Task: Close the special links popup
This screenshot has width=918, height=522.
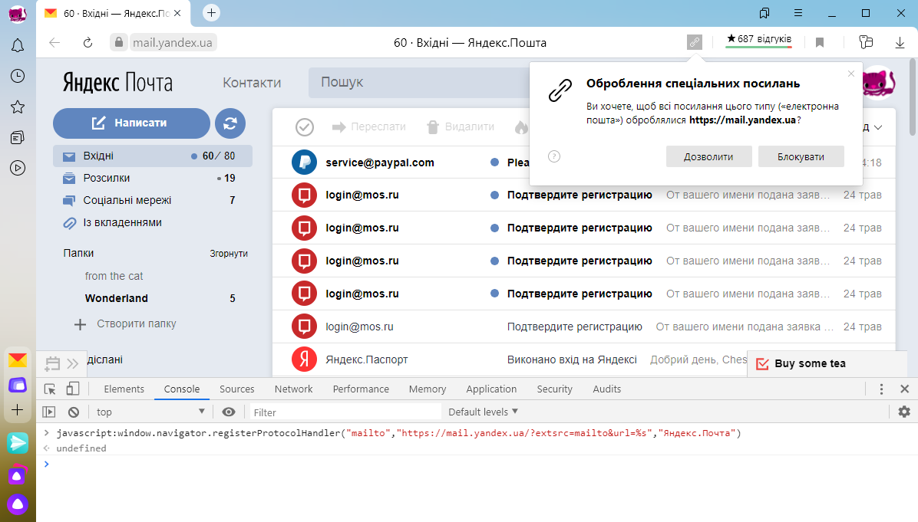Action: [851, 74]
